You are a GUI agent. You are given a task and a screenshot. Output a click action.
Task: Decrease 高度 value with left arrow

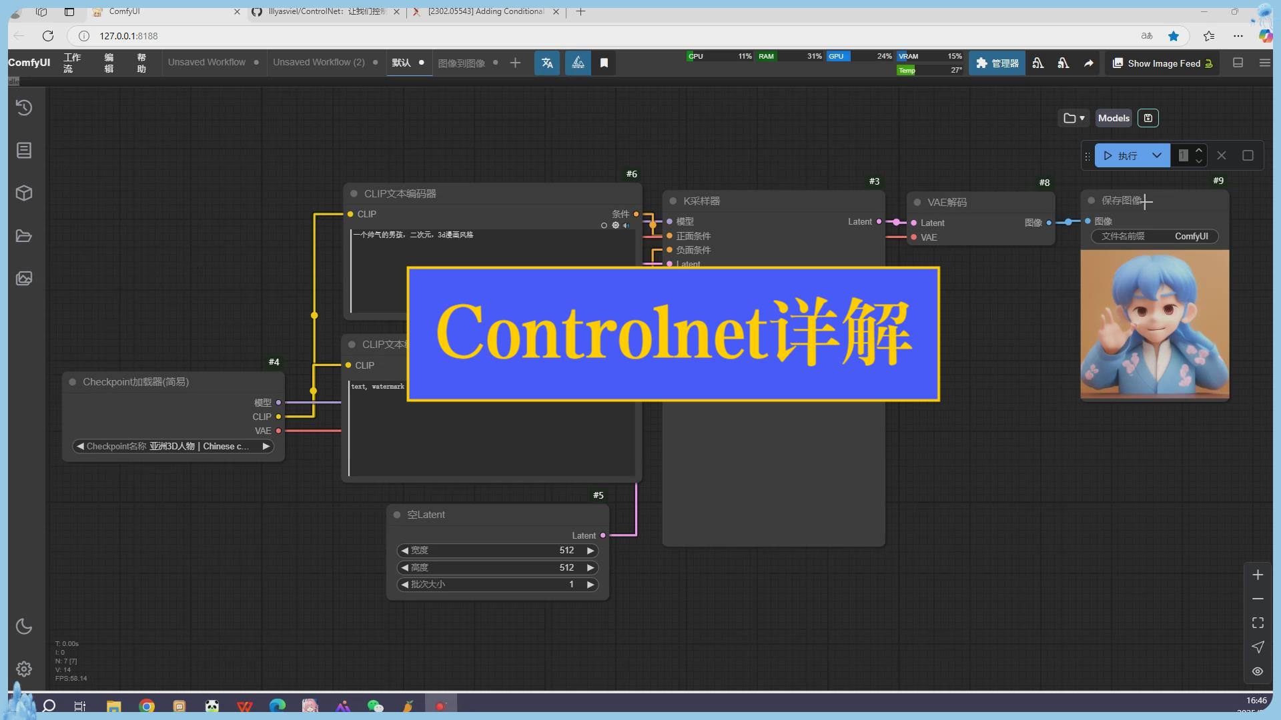[x=405, y=567]
